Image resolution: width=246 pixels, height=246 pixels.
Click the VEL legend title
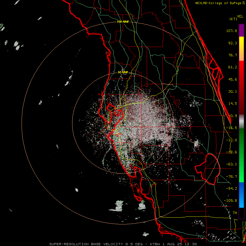point(240,16)
